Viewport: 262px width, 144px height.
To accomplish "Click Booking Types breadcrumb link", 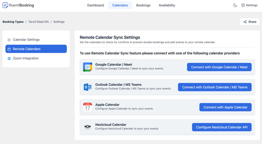I will (13, 22).
